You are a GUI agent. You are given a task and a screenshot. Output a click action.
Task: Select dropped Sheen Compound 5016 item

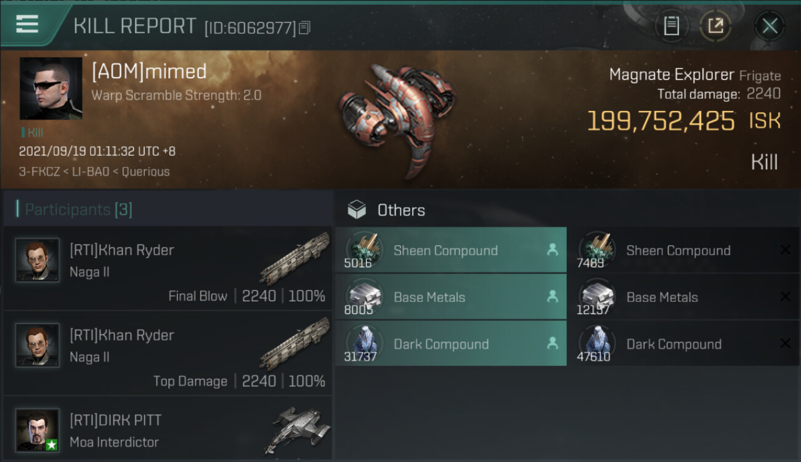point(450,250)
